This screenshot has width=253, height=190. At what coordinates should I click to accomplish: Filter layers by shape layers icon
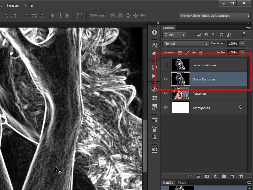click(221, 35)
